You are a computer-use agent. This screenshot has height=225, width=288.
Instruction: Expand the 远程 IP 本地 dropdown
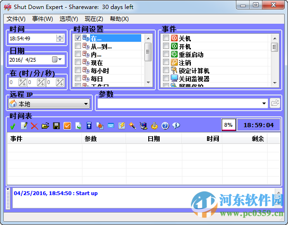[86, 104]
